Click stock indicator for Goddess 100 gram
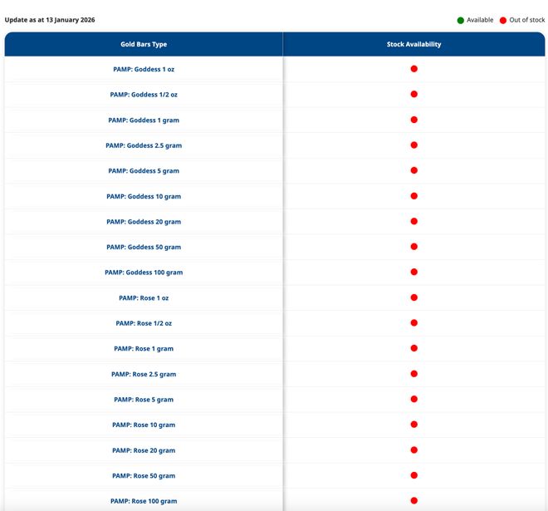This screenshot has height=511, width=548. [x=413, y=273]
